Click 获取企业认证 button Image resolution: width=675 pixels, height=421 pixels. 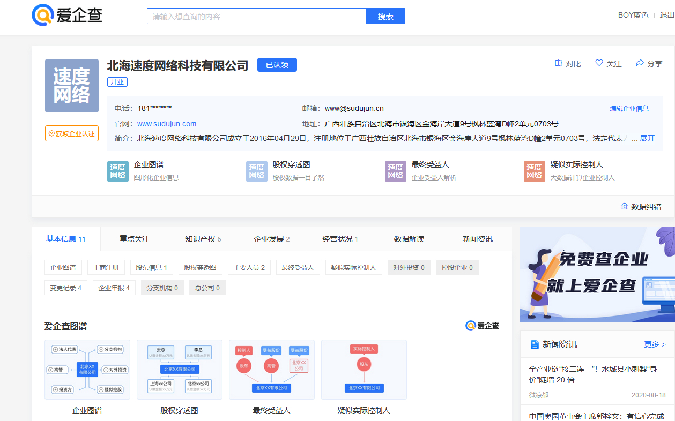tap(72, 133)
